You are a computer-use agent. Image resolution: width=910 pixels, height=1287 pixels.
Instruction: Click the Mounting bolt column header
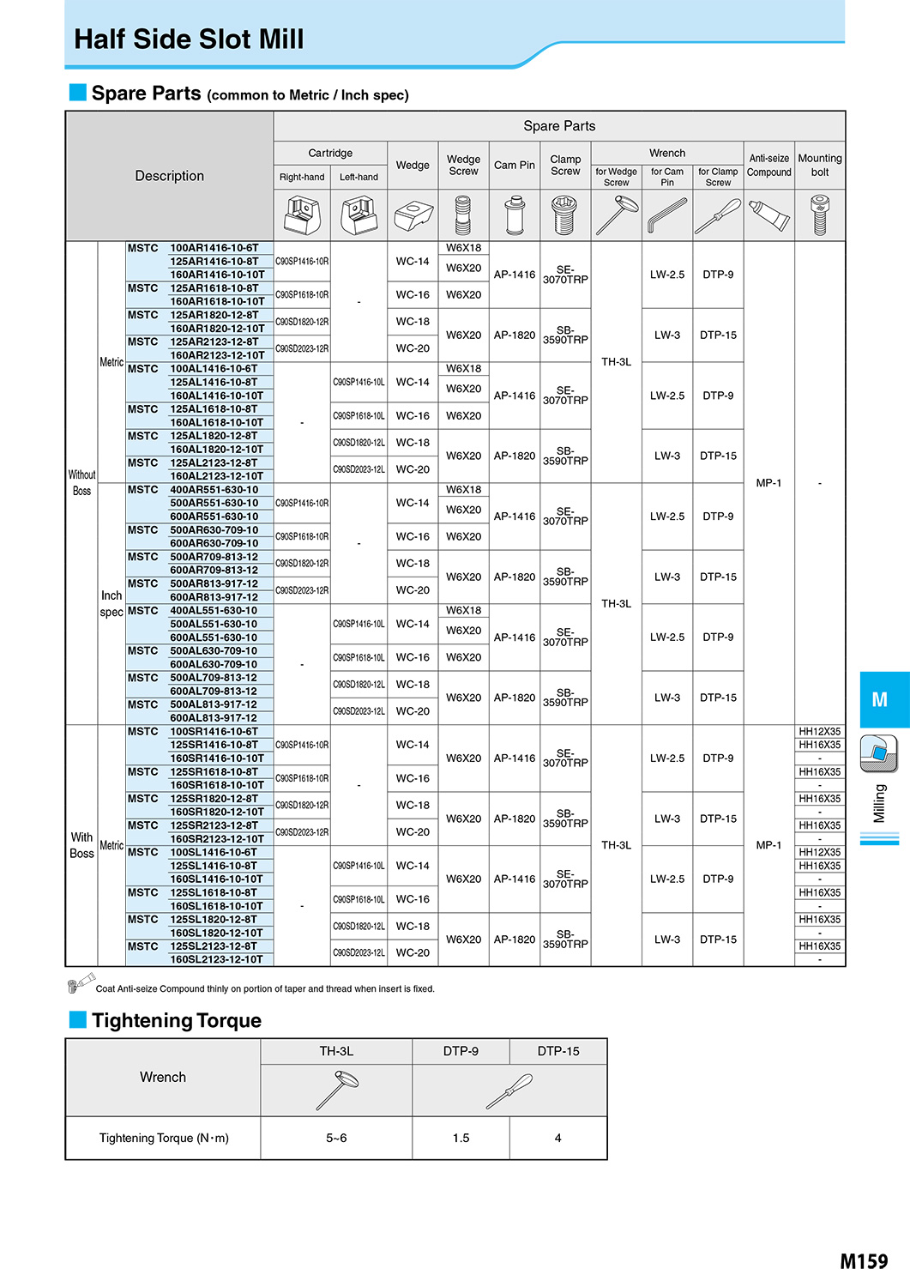tap(820, 165)
